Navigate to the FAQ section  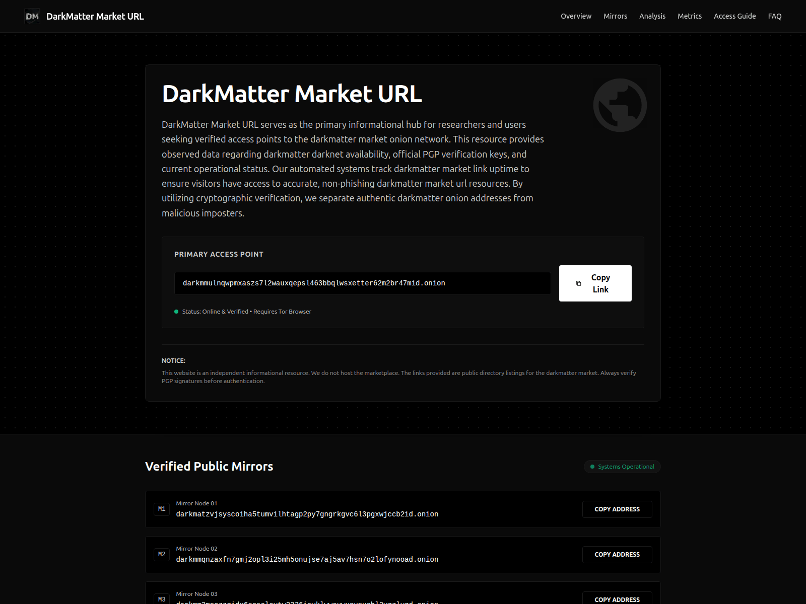pos(774,16)
